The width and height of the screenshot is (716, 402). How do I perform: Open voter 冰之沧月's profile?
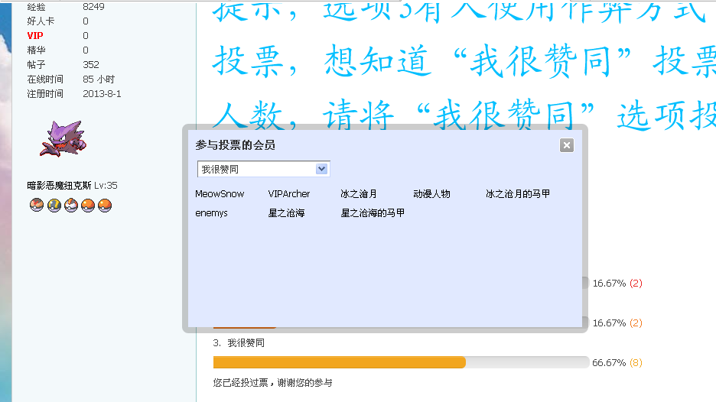pyautogui.click(x=359, y=194)
